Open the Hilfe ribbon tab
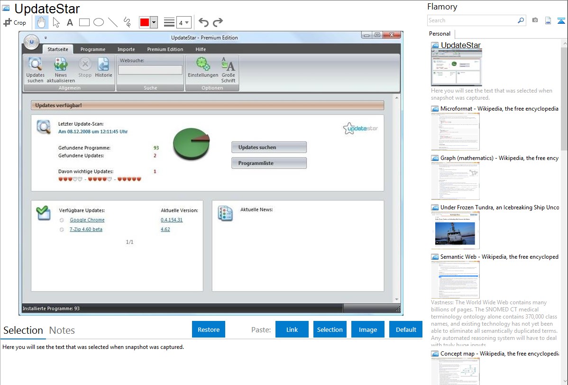The height and width of the screenshot is (385, 568). pyautogui.click(x=201, y=49)
